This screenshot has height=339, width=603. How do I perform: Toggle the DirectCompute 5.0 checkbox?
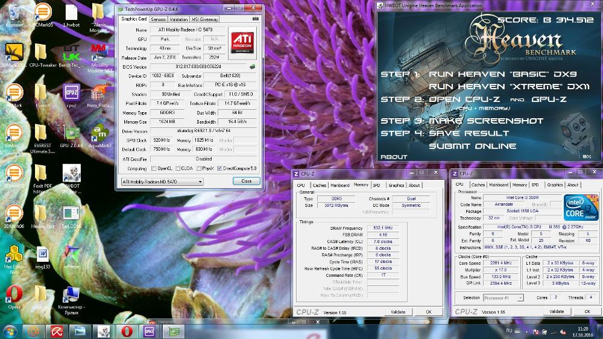click(x=219, y=168)
